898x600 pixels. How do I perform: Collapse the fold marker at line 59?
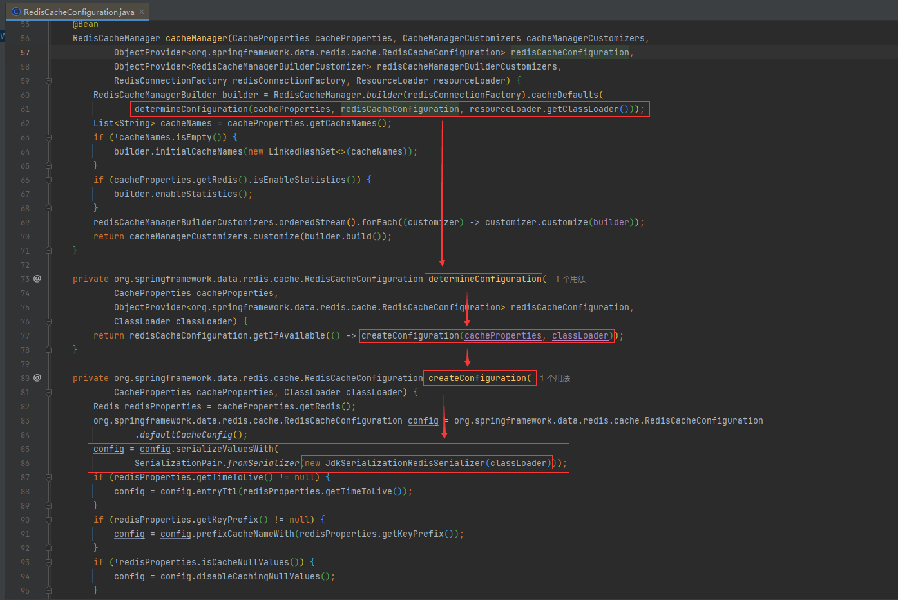point(48,80)
